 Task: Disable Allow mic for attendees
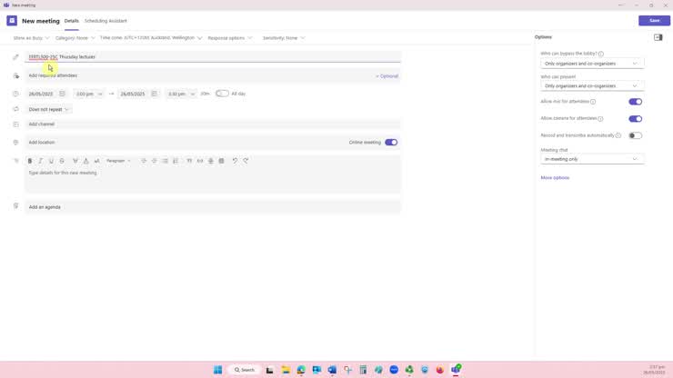tap(635, 102)
